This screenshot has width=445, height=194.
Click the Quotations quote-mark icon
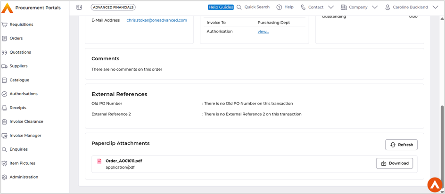4,52
